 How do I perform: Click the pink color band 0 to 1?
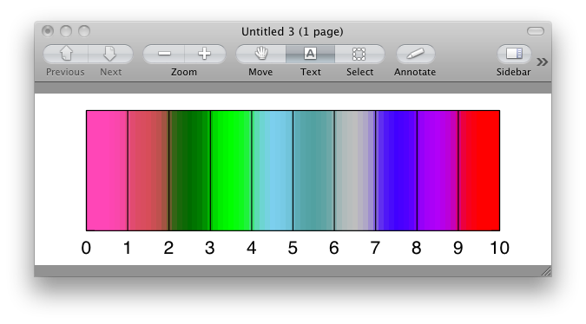click(107, 171)
